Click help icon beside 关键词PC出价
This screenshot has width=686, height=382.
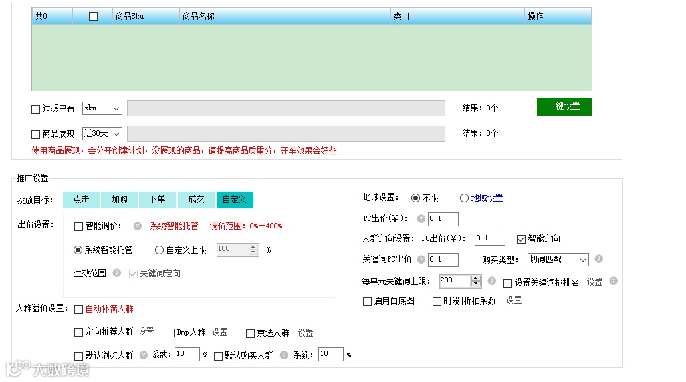point(421,260)
